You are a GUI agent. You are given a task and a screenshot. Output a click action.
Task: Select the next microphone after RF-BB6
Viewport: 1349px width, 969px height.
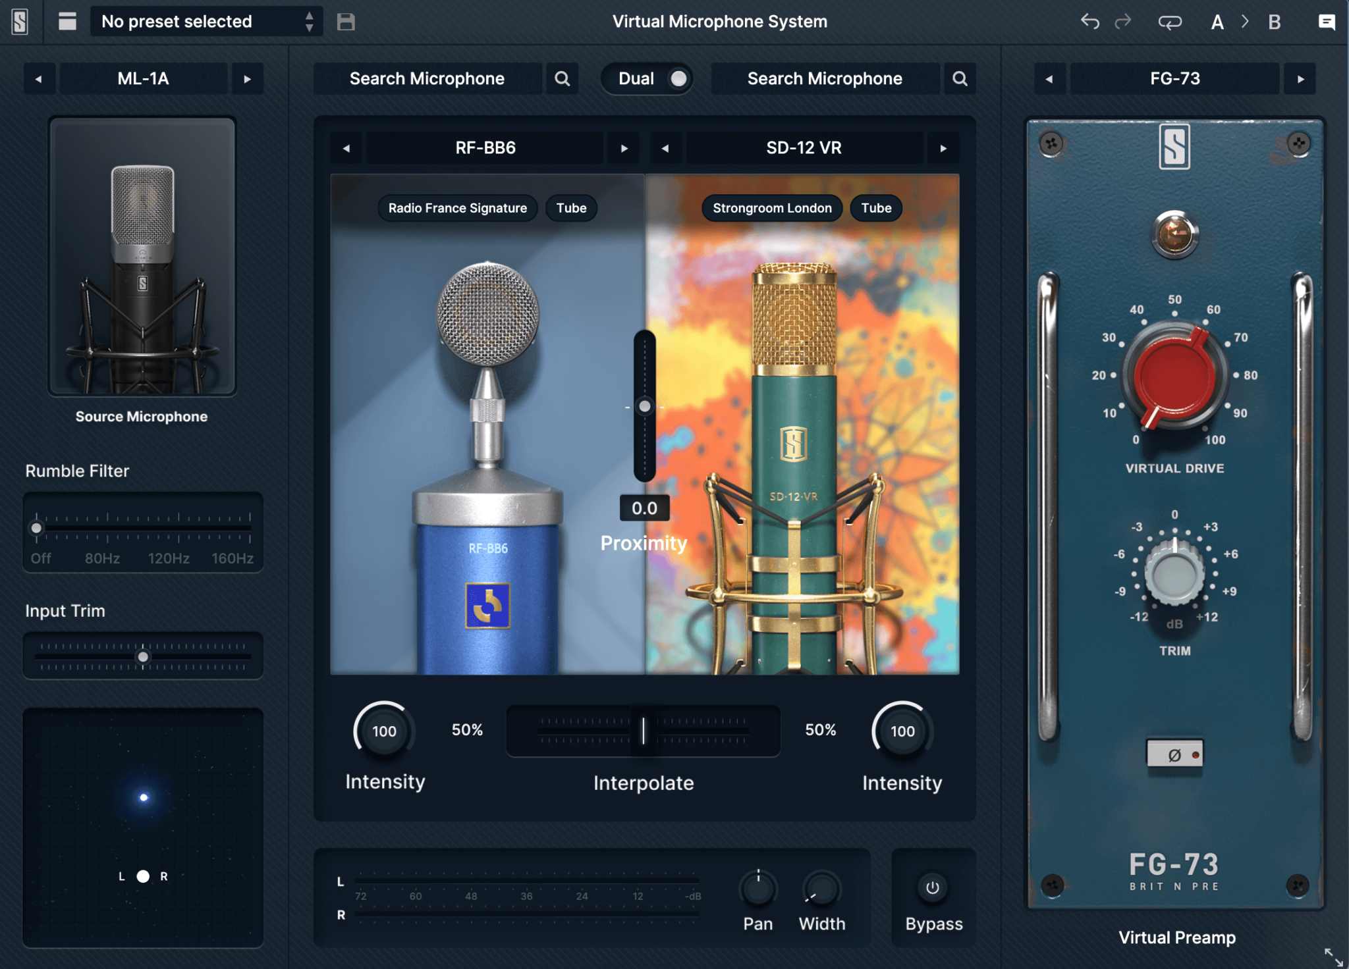[x=623, y=148]
